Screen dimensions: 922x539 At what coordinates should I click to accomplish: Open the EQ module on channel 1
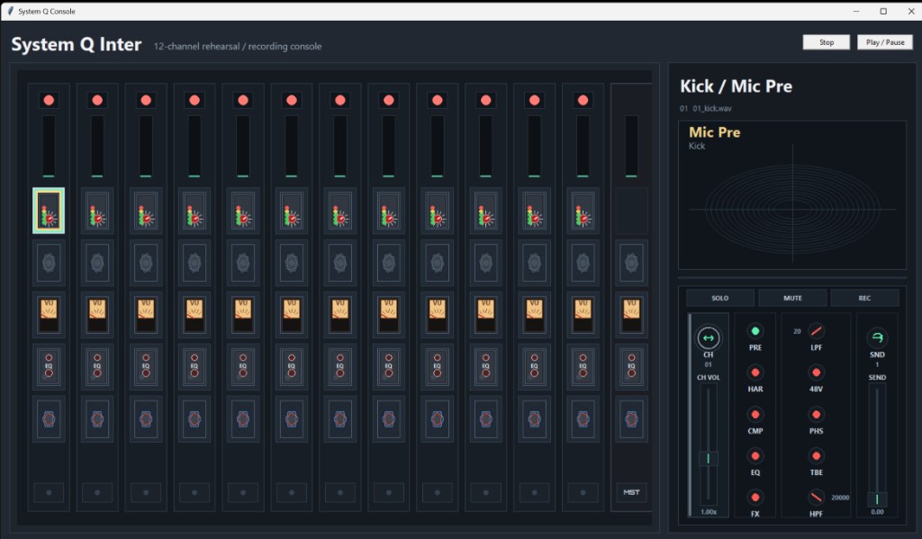click(49, 367)
